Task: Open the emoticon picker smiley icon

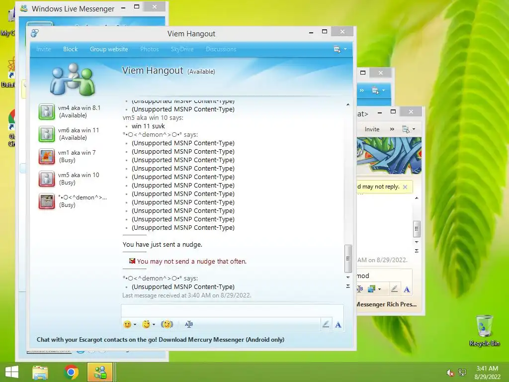Action: [127, 324]
